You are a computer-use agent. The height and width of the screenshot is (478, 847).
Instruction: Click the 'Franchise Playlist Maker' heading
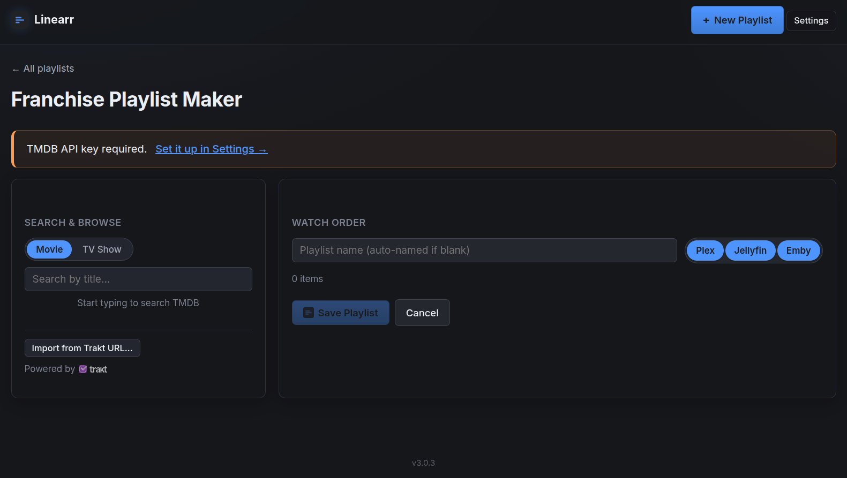pos(126,100)
